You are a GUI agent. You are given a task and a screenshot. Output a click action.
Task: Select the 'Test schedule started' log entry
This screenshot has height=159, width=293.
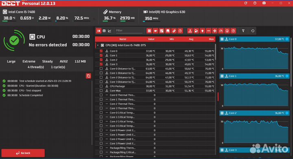pos(45,81)
